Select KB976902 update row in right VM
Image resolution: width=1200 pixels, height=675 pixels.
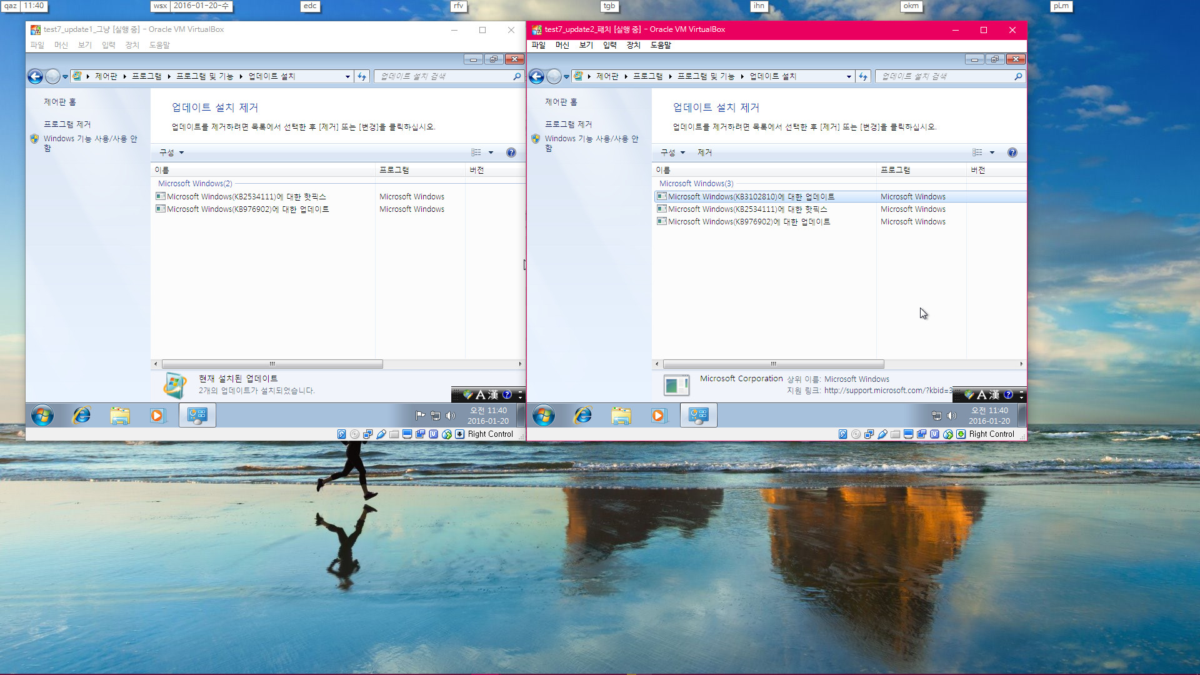(840, 222)
